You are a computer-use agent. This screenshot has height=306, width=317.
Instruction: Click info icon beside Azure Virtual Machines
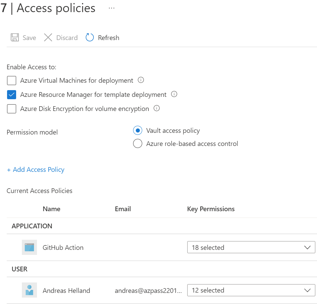click(141, 80)
